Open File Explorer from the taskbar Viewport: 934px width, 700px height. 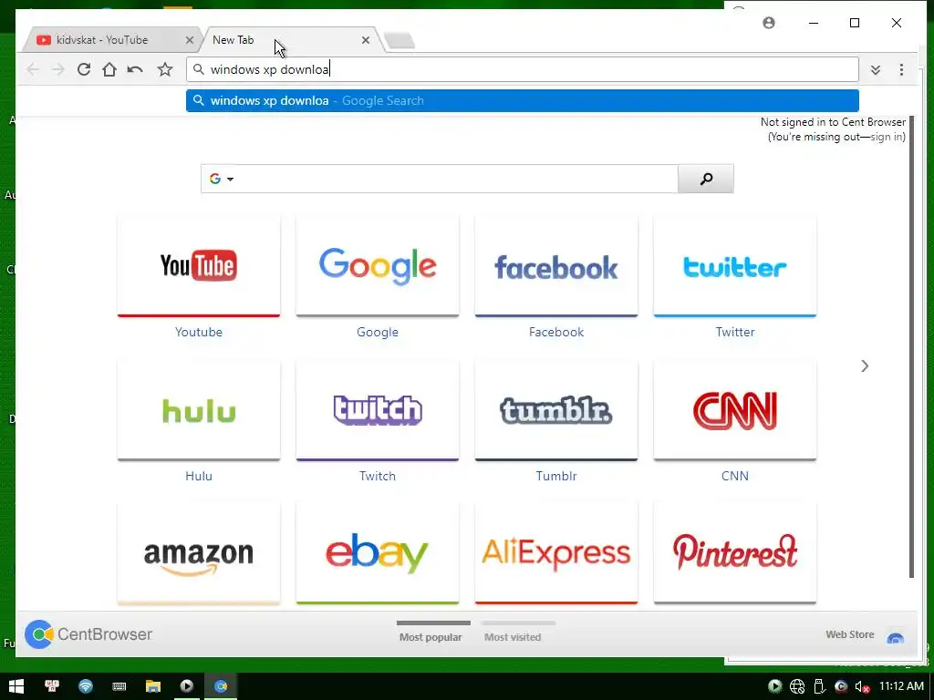(153, 686)
